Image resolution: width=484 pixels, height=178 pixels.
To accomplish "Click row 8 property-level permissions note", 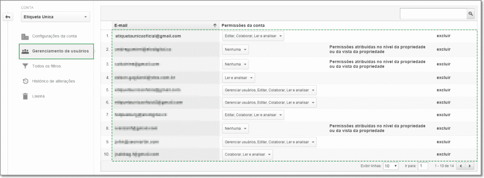I will click(x=377, y=128).
